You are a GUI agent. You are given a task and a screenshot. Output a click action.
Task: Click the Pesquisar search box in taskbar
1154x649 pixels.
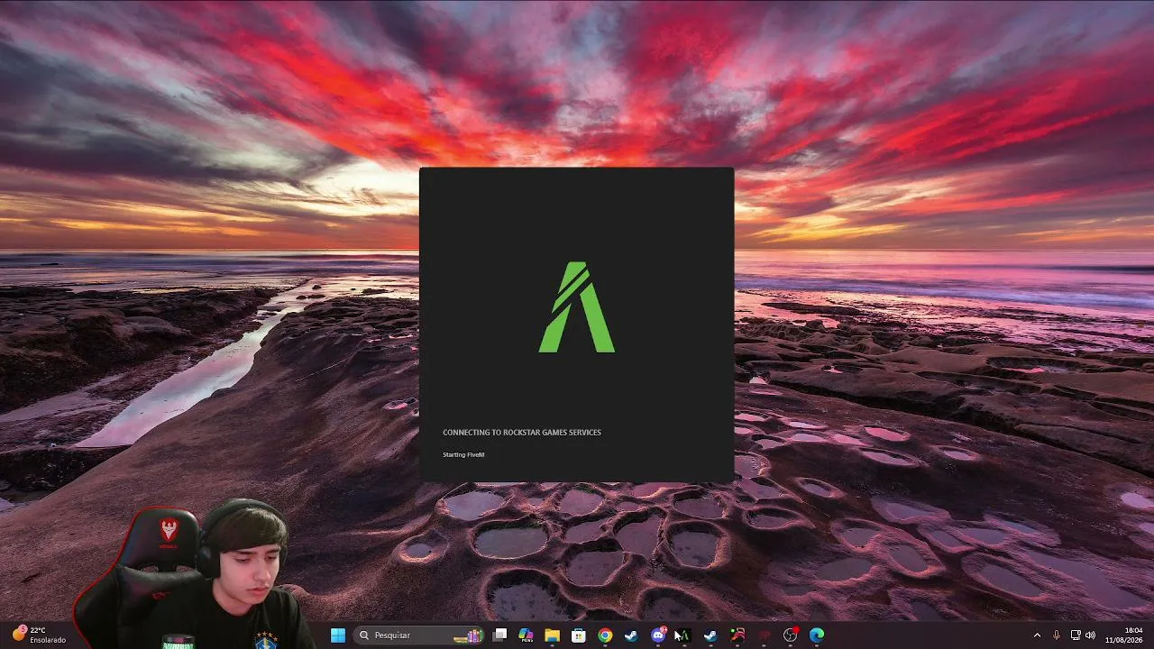coord(419,635)
